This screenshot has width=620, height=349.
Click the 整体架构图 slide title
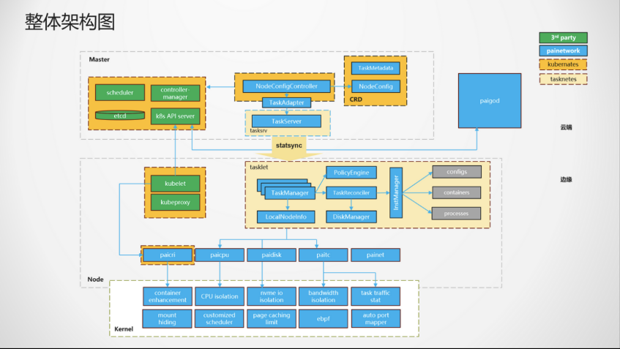tap(70, 22)
